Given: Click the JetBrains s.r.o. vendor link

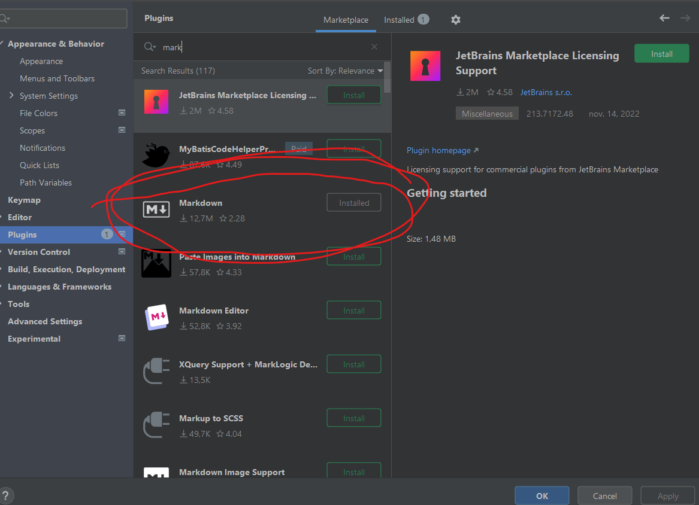Looking at the screenshot, I should 546,92.
